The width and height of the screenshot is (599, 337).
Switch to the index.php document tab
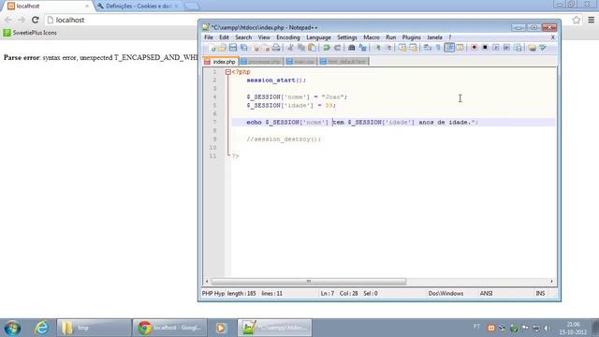click(221, 62)
